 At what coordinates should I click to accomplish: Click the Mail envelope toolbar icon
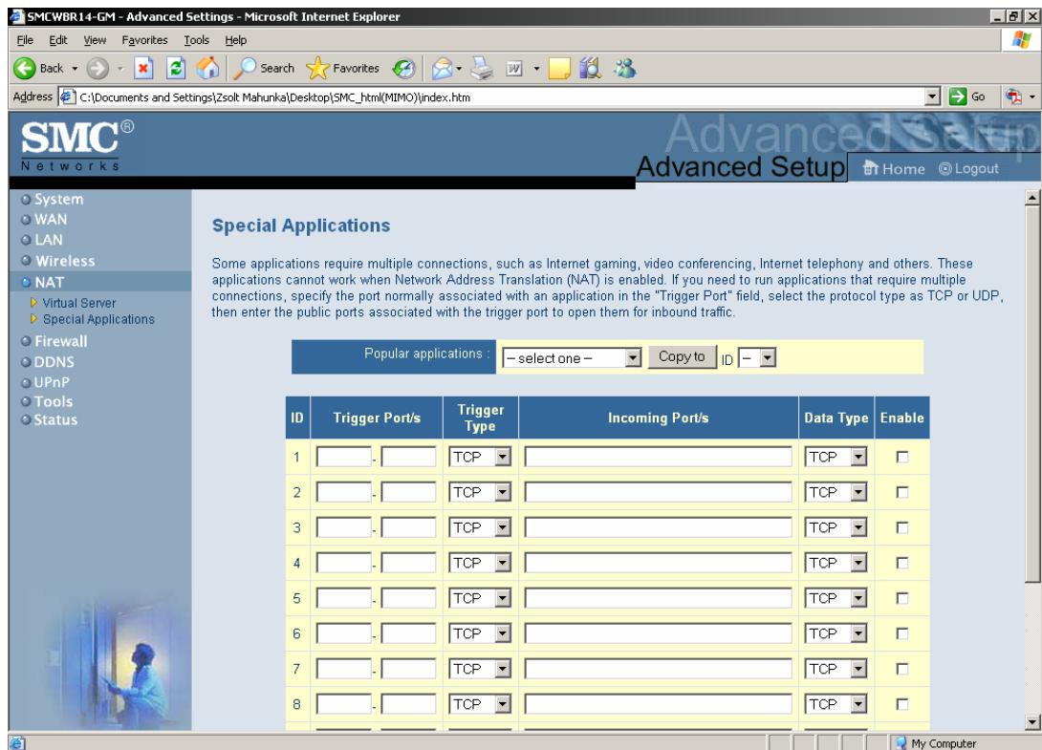[442, 68]
